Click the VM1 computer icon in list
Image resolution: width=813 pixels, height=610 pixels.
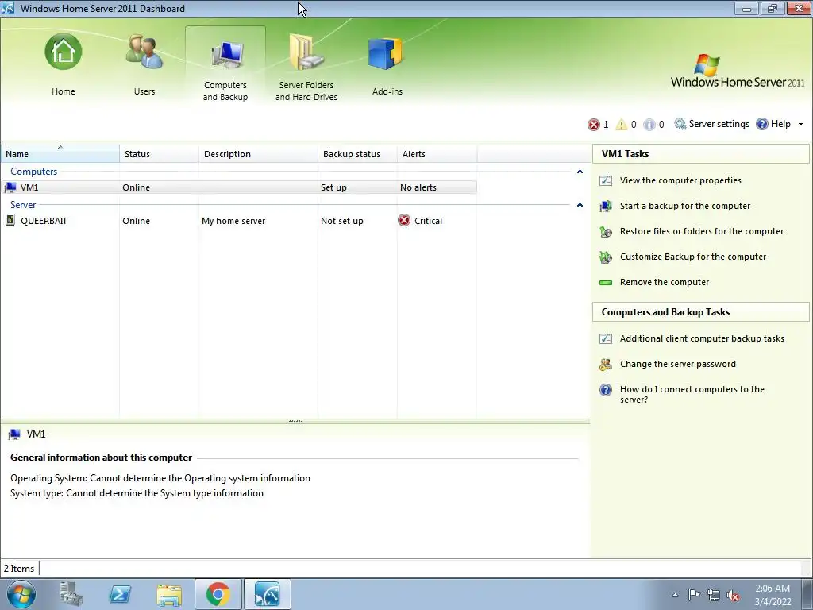[x=10, y=187]
